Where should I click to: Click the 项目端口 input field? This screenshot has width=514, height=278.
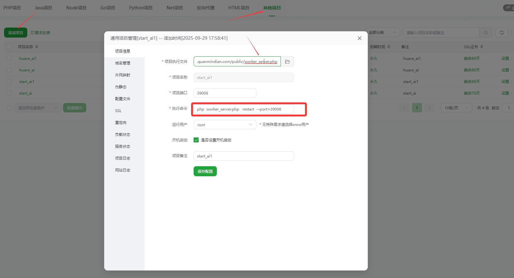coord(225,93)
